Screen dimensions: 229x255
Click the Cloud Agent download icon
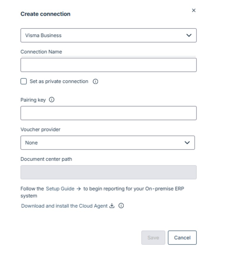pyautogui.click(x=112, y=206)
